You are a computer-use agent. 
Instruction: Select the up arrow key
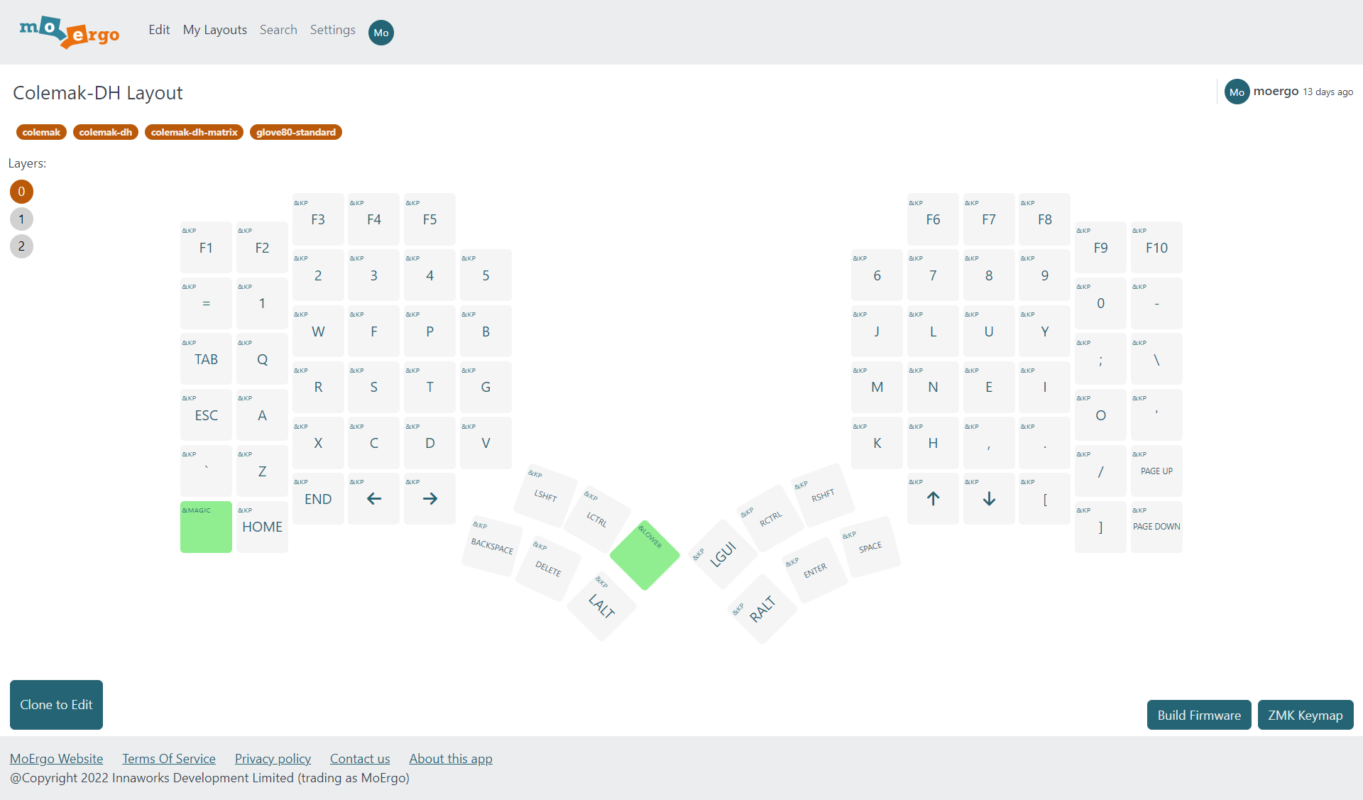[933, 499]
